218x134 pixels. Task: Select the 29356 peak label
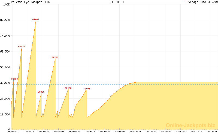coord(41,92)
